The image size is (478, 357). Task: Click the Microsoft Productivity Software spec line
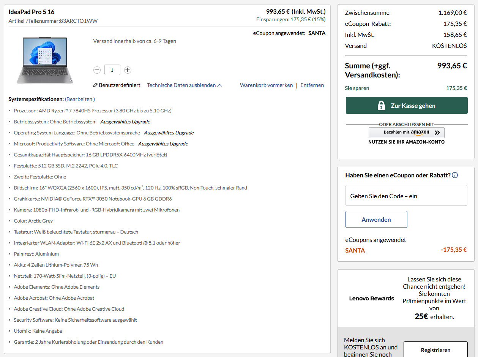pos(74,144)
